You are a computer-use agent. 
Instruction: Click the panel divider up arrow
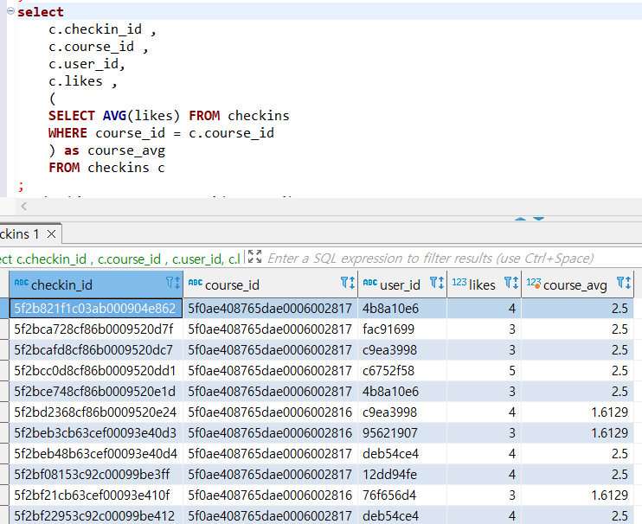[520, 219]
